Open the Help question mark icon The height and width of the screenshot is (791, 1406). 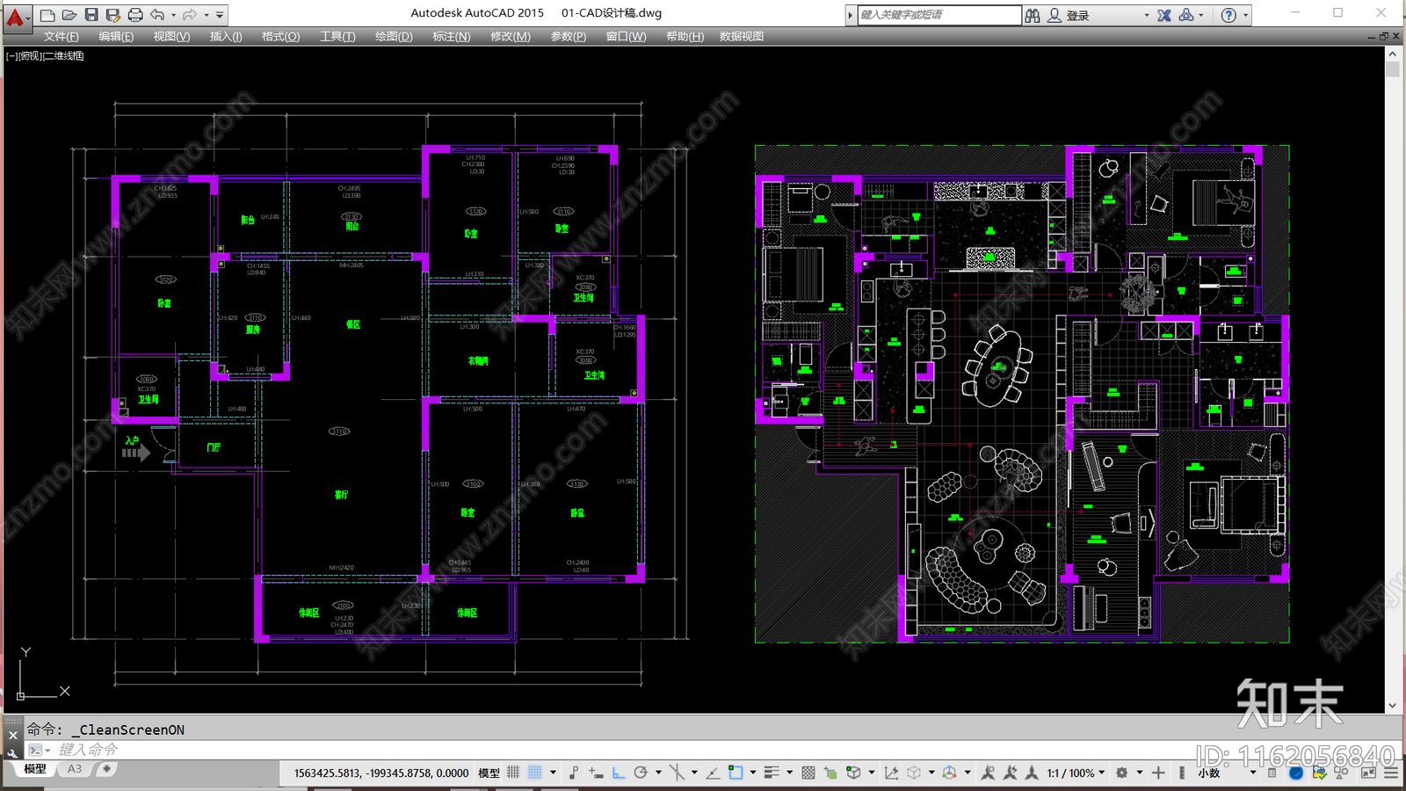tap(1228, 15)
